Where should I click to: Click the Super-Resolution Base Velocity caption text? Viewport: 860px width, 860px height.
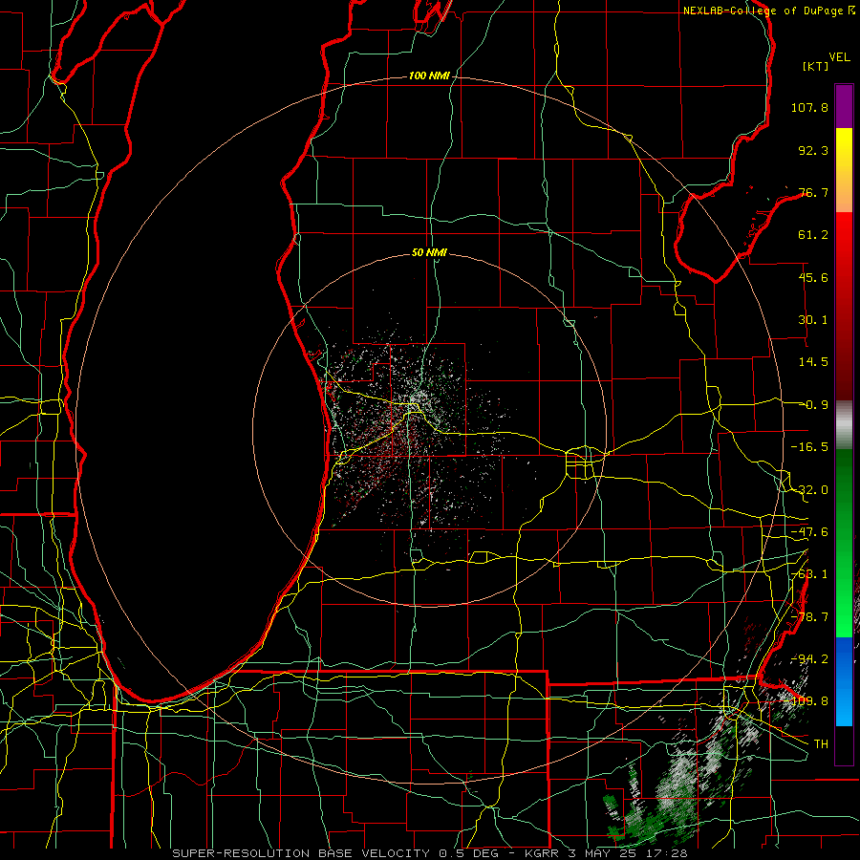click(x=429, y=853)
